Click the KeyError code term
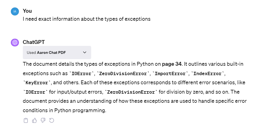 pyautogui.click(x=36, y=83)
